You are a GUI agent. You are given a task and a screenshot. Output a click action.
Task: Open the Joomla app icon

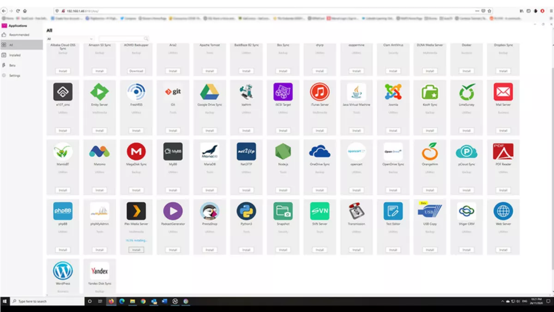[393, 92]
